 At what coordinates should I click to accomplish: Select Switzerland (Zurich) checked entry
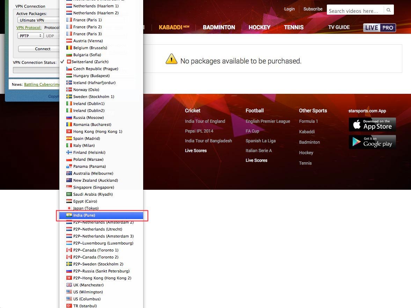tap(101, 62)
